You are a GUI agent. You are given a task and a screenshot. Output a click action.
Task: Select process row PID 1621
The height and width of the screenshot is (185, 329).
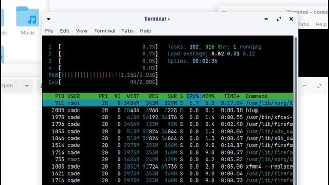point(168,174)
